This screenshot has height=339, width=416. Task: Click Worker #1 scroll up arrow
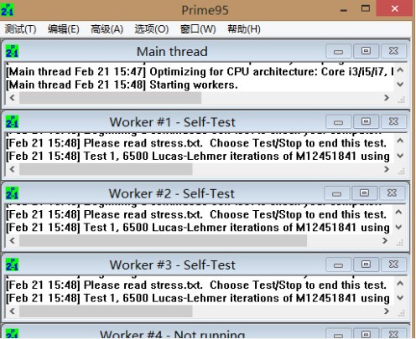coord(400,141)
